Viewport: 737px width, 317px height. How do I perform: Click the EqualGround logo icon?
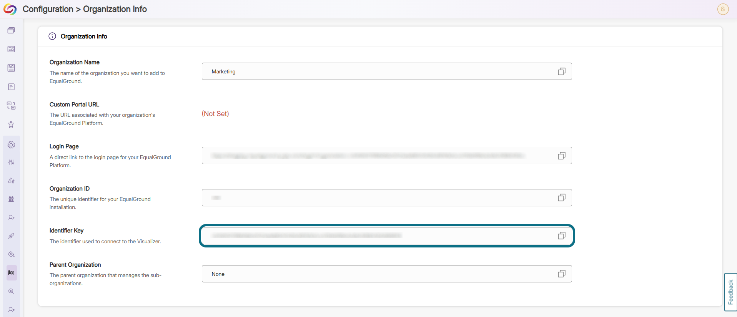click(10, 9)
